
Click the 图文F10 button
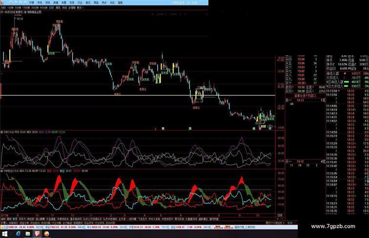pyautogui.click(x=270, y=223)
